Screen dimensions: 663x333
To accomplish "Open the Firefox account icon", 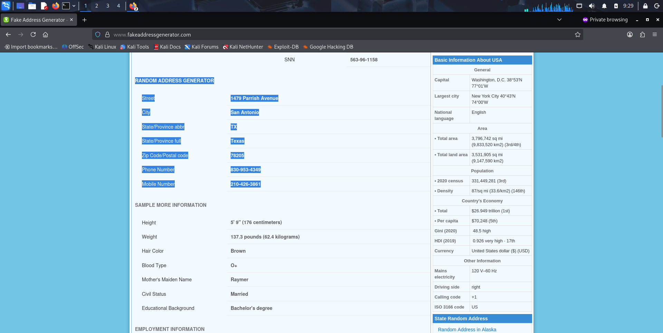I will point(630,34).
